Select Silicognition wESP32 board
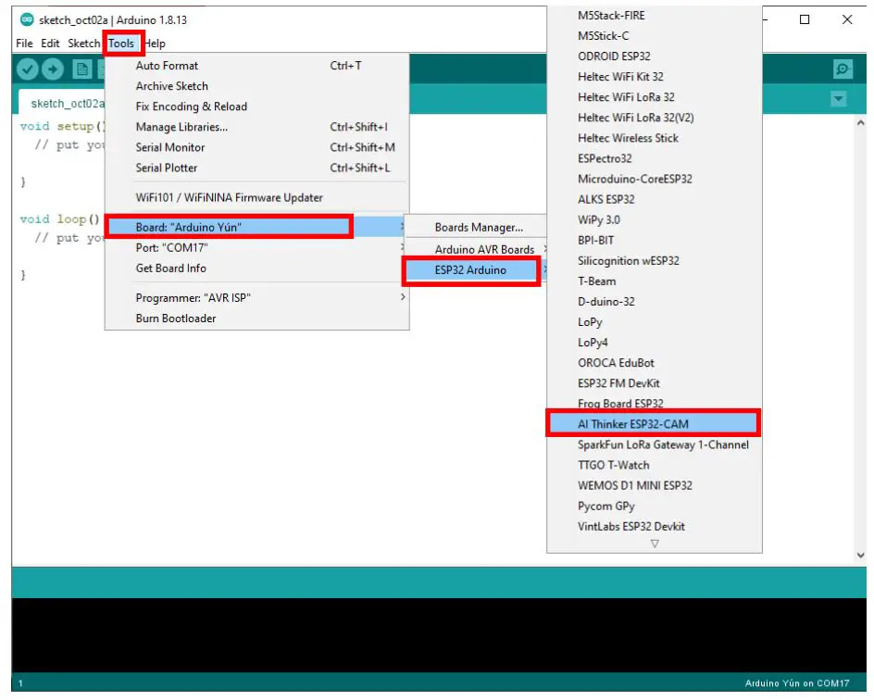The image size is (874, 700). point(655,261)
